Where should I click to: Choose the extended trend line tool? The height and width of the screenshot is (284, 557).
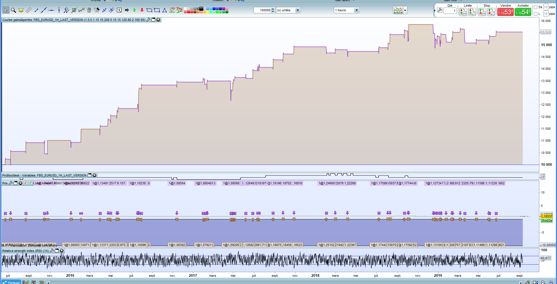pyautogui.click(x=44, y=10)
